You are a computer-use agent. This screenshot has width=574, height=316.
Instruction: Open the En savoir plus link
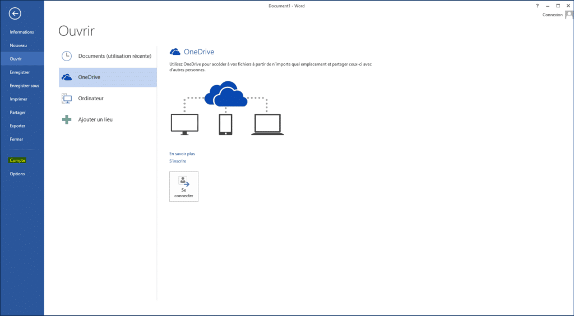point(182,154)
